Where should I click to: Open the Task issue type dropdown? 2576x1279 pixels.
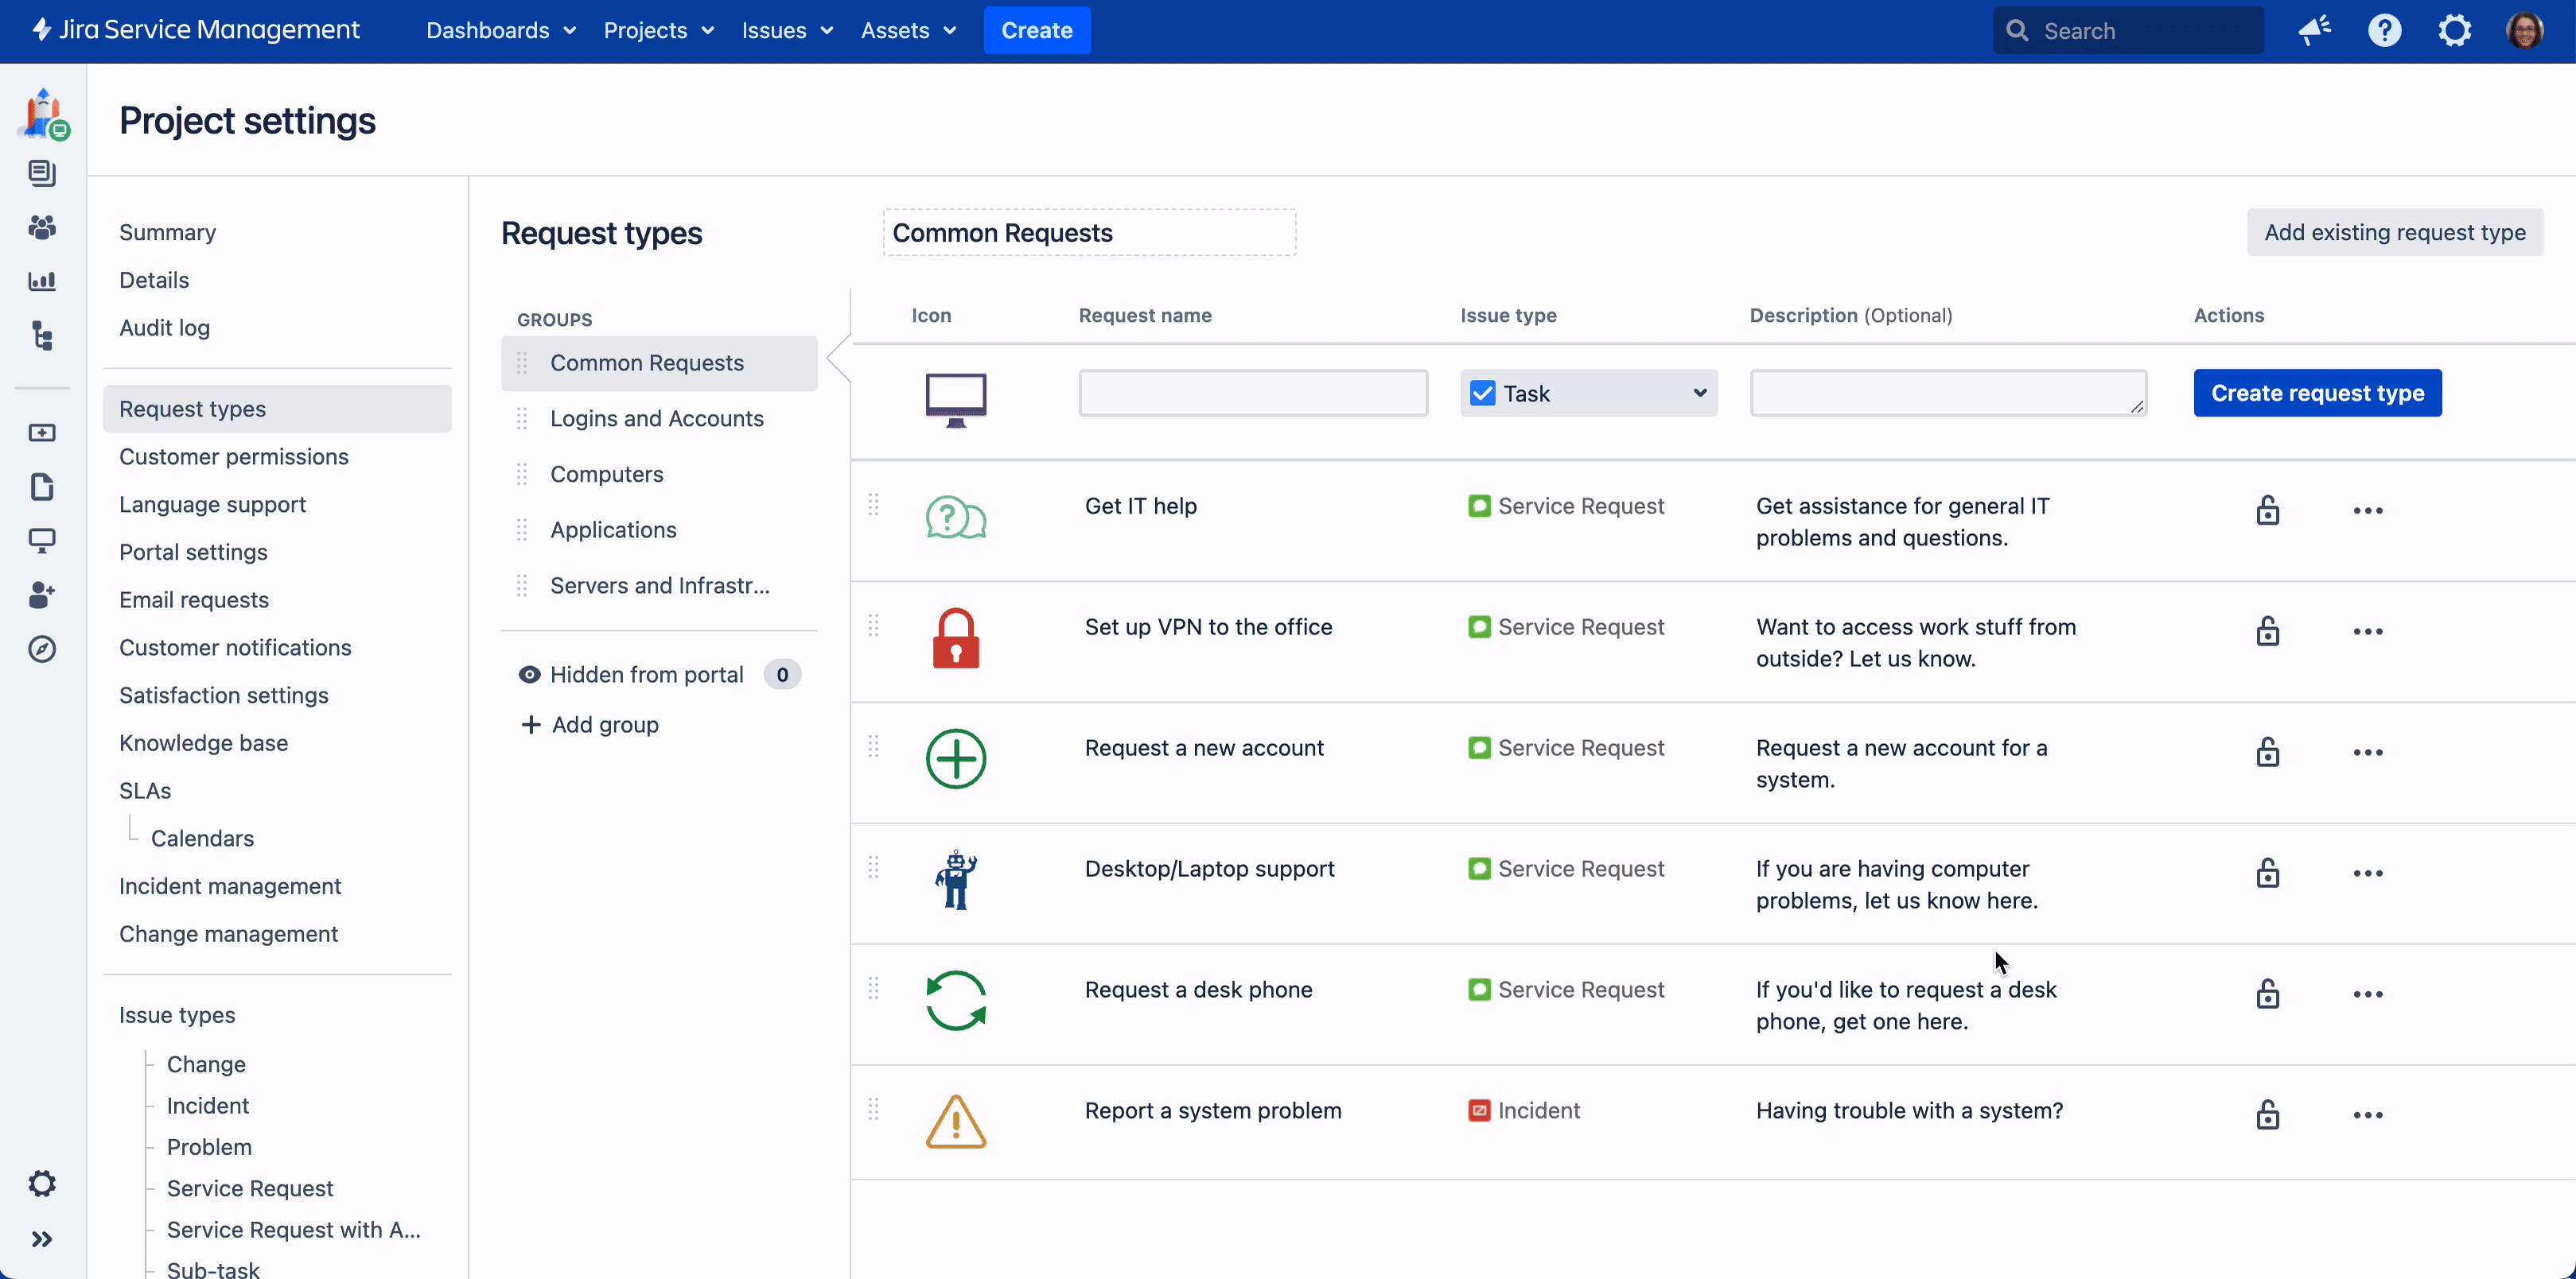point(1588,393)
